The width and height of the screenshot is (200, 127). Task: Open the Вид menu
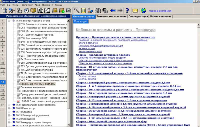coord(8,5)
